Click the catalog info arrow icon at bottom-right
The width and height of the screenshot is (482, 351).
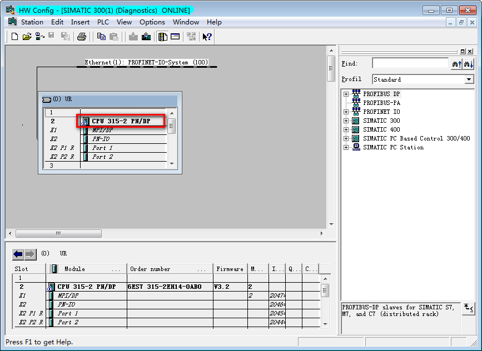(x=469, y=308)
